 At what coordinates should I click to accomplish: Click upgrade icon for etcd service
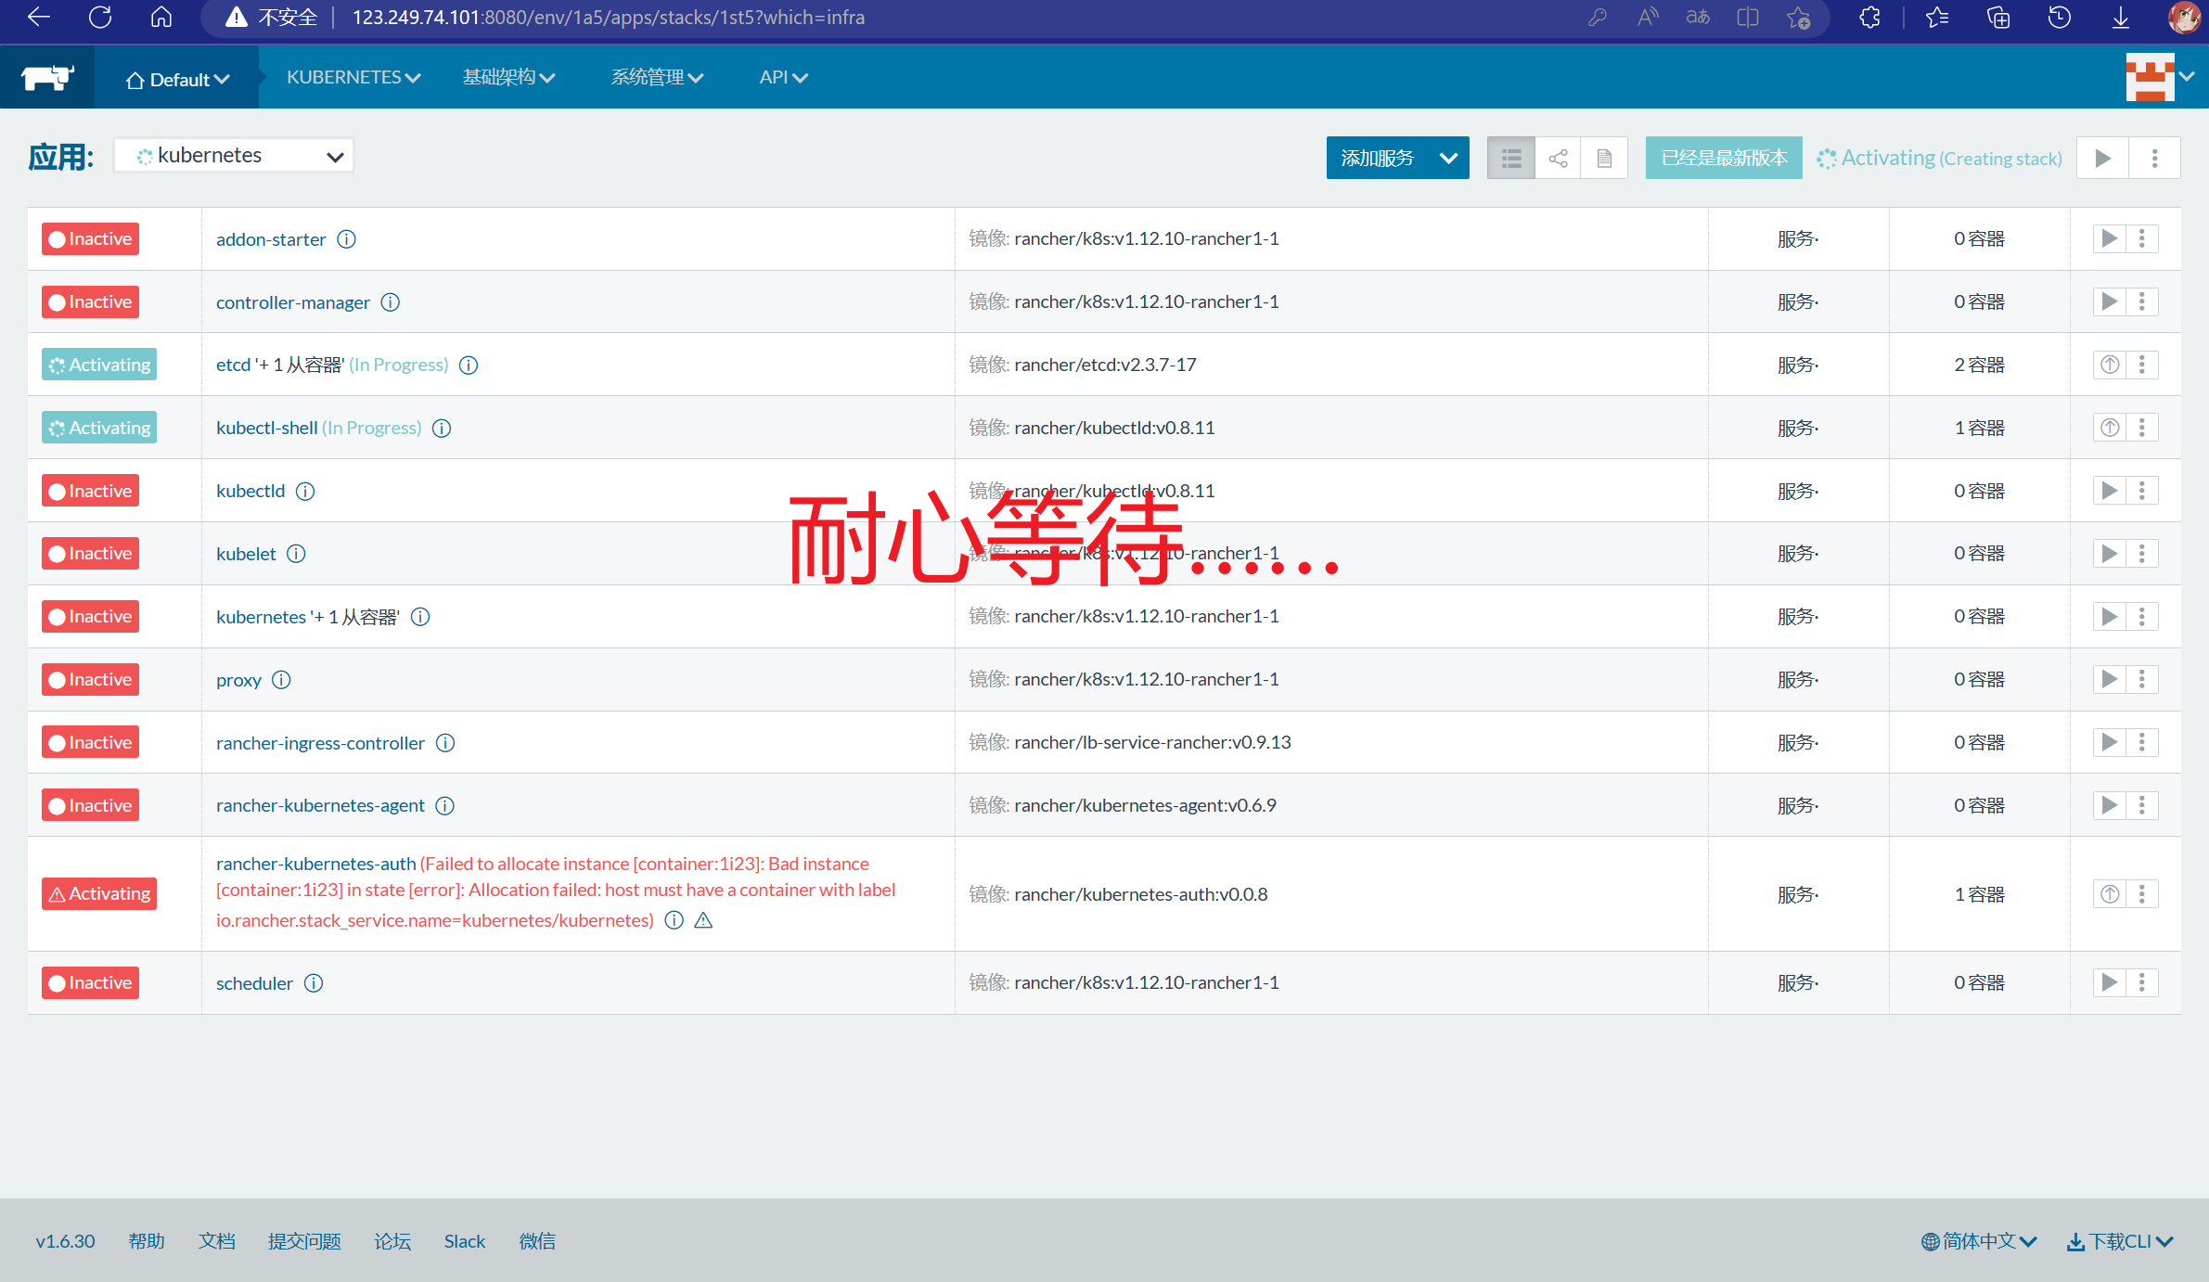coord(2110,365)
